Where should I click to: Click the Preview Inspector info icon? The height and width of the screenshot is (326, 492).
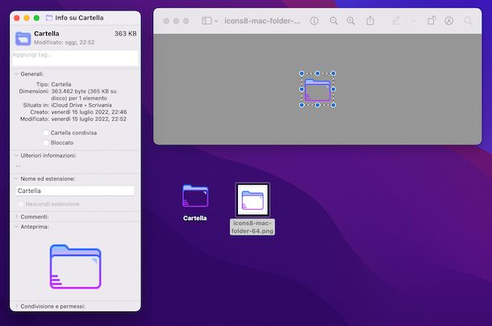click(314, 21)
